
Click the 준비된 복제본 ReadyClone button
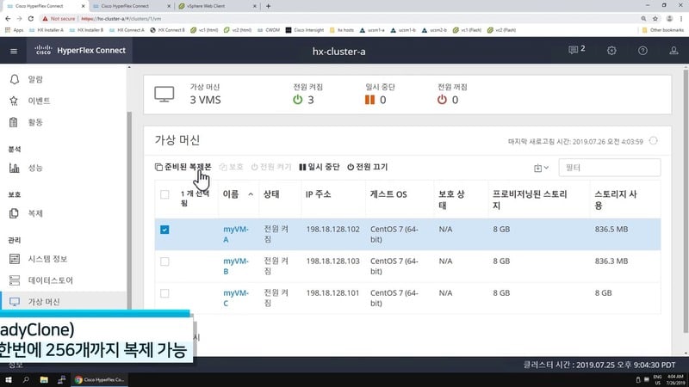coord(183,167)
